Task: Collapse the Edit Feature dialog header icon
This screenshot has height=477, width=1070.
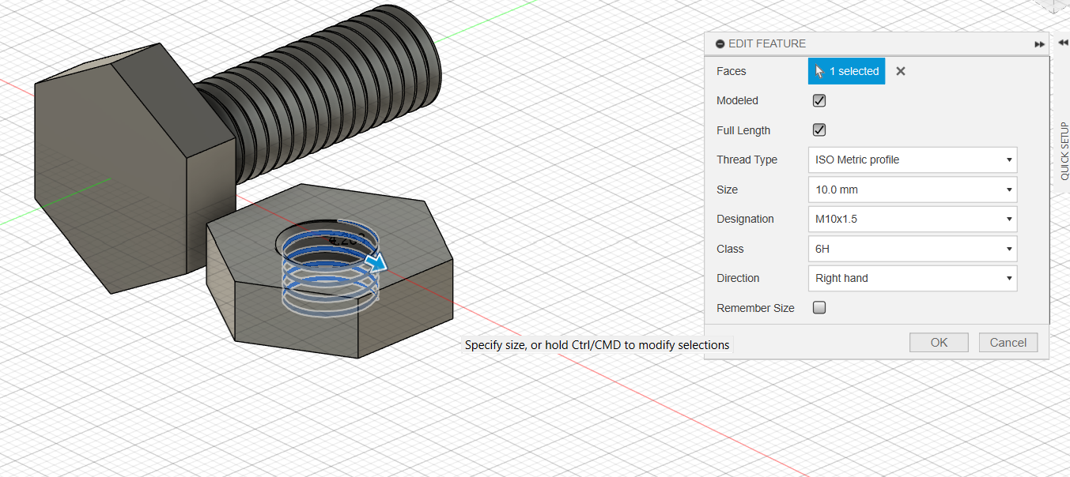Action: click(x=720, y=44)
